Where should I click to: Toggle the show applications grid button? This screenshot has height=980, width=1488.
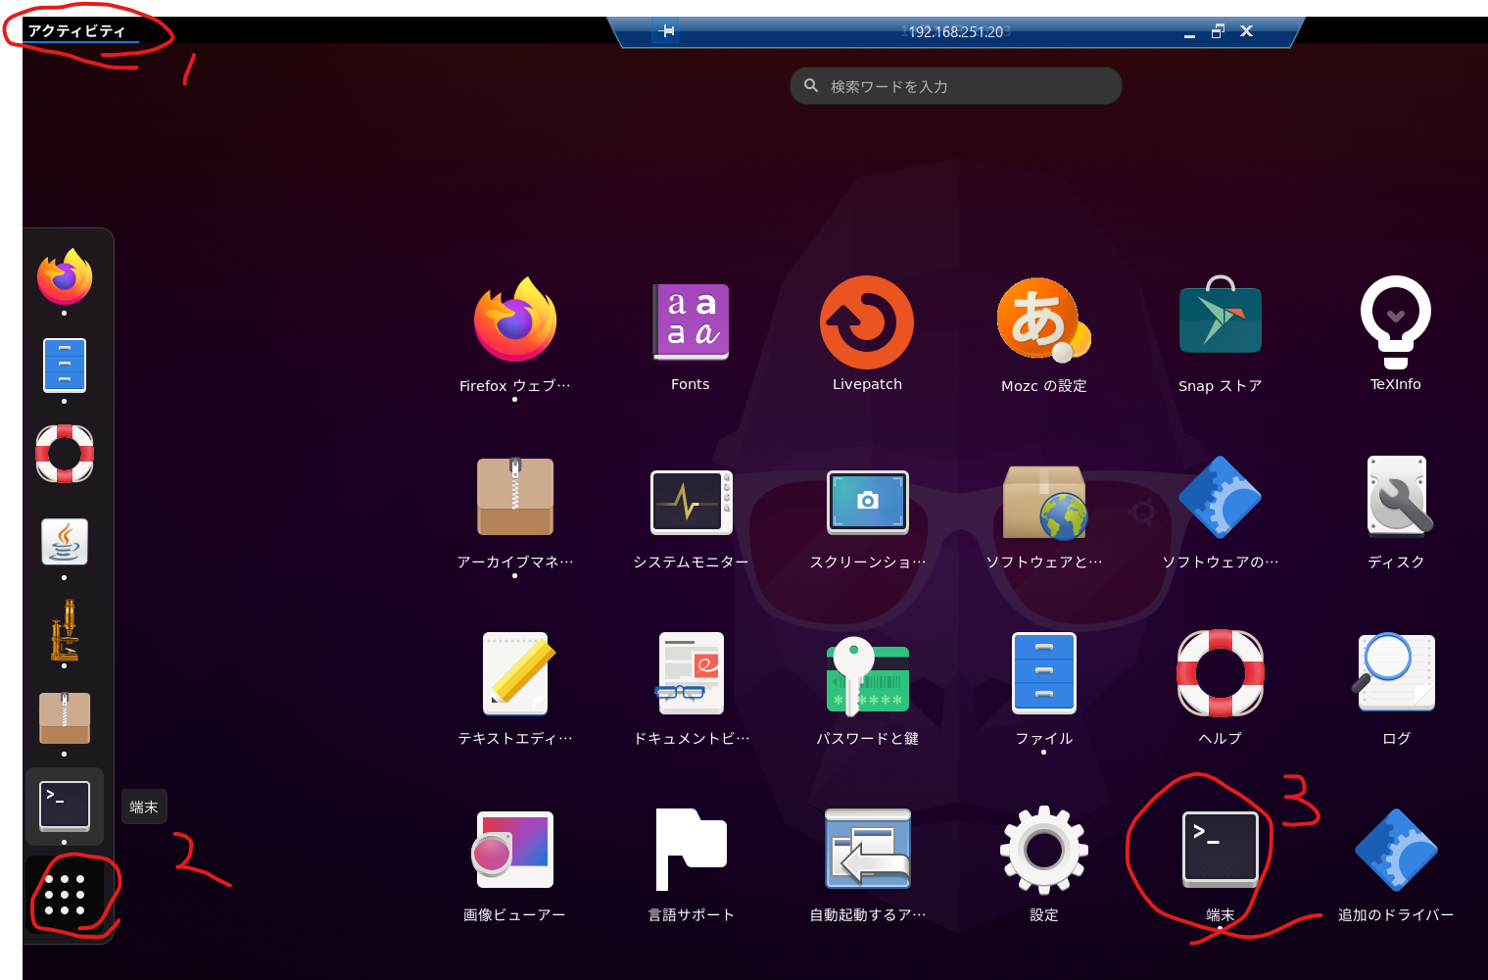point(65,895)
